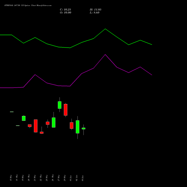Screen dimensions: 187x187
Task: Click the open value O: 10.00
Action: [65, 13]
